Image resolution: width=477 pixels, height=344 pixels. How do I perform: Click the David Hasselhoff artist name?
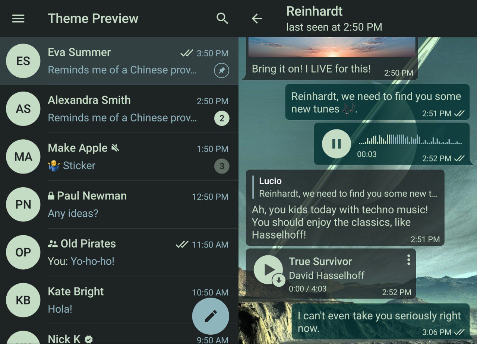click(326, 276)
